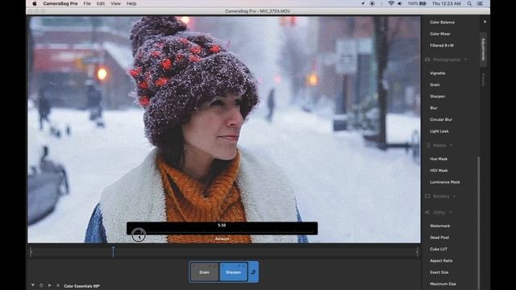Click the timeline end trim handle
The height and width of the screenshot is (290, 516).
click(418, 252)
